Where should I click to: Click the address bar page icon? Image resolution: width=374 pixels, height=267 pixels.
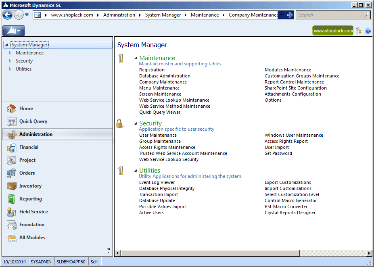pyautogui.click(x=38, y=15)
